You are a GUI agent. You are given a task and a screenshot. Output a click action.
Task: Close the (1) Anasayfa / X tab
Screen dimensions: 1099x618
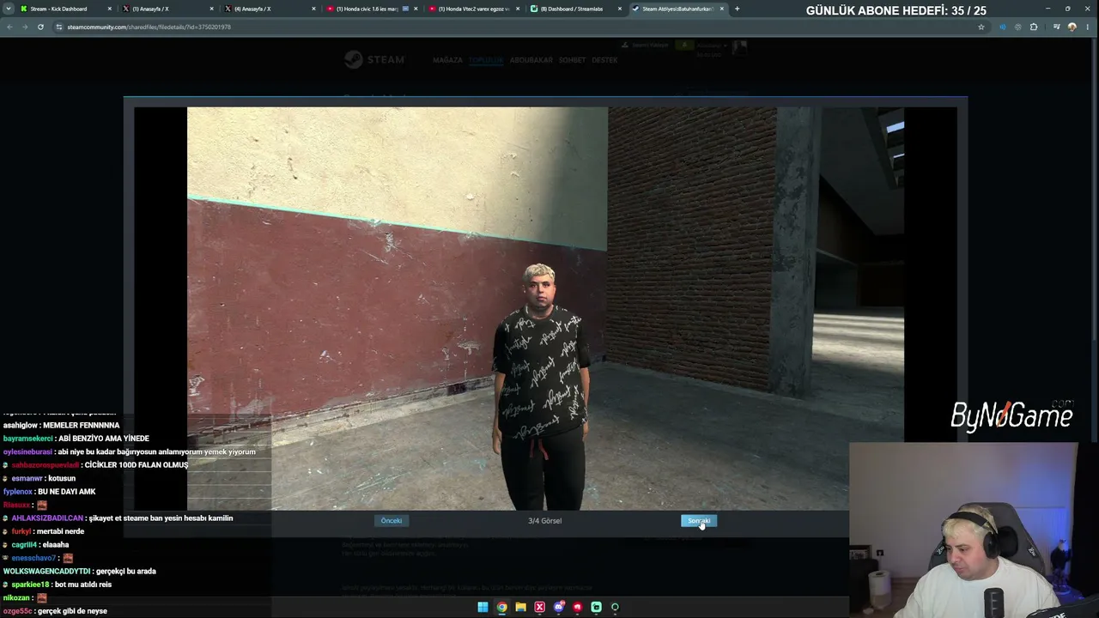pyautogui.click(x=211, y=9)
